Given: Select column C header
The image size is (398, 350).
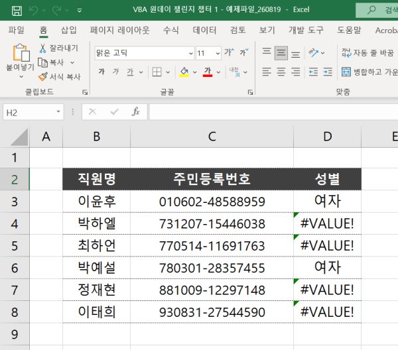Looking at the screenshot, I should point(212,137).
